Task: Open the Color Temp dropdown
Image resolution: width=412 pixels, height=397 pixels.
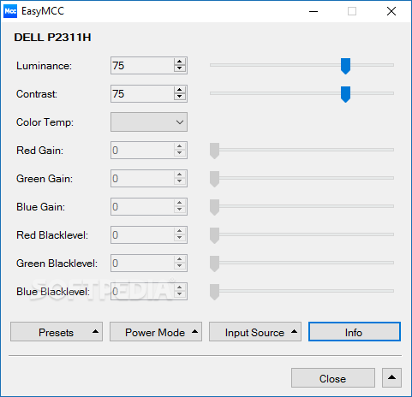Action: 149,122
